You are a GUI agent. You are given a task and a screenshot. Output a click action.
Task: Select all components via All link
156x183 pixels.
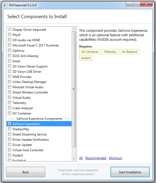point(81,158)
